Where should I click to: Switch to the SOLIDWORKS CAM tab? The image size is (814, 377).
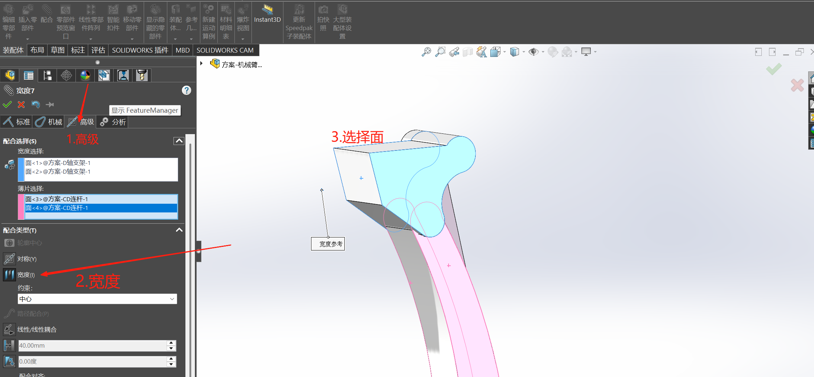coord(225,50)
